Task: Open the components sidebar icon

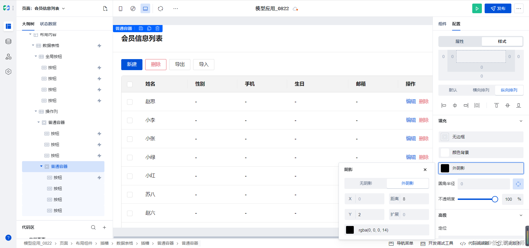Action: 8,57
